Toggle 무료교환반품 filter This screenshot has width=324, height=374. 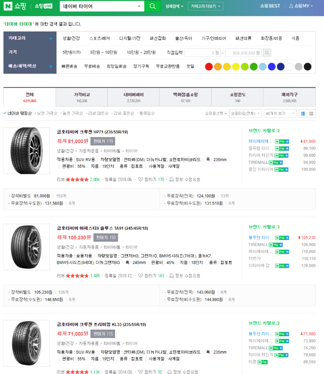[x=168, y=66]
